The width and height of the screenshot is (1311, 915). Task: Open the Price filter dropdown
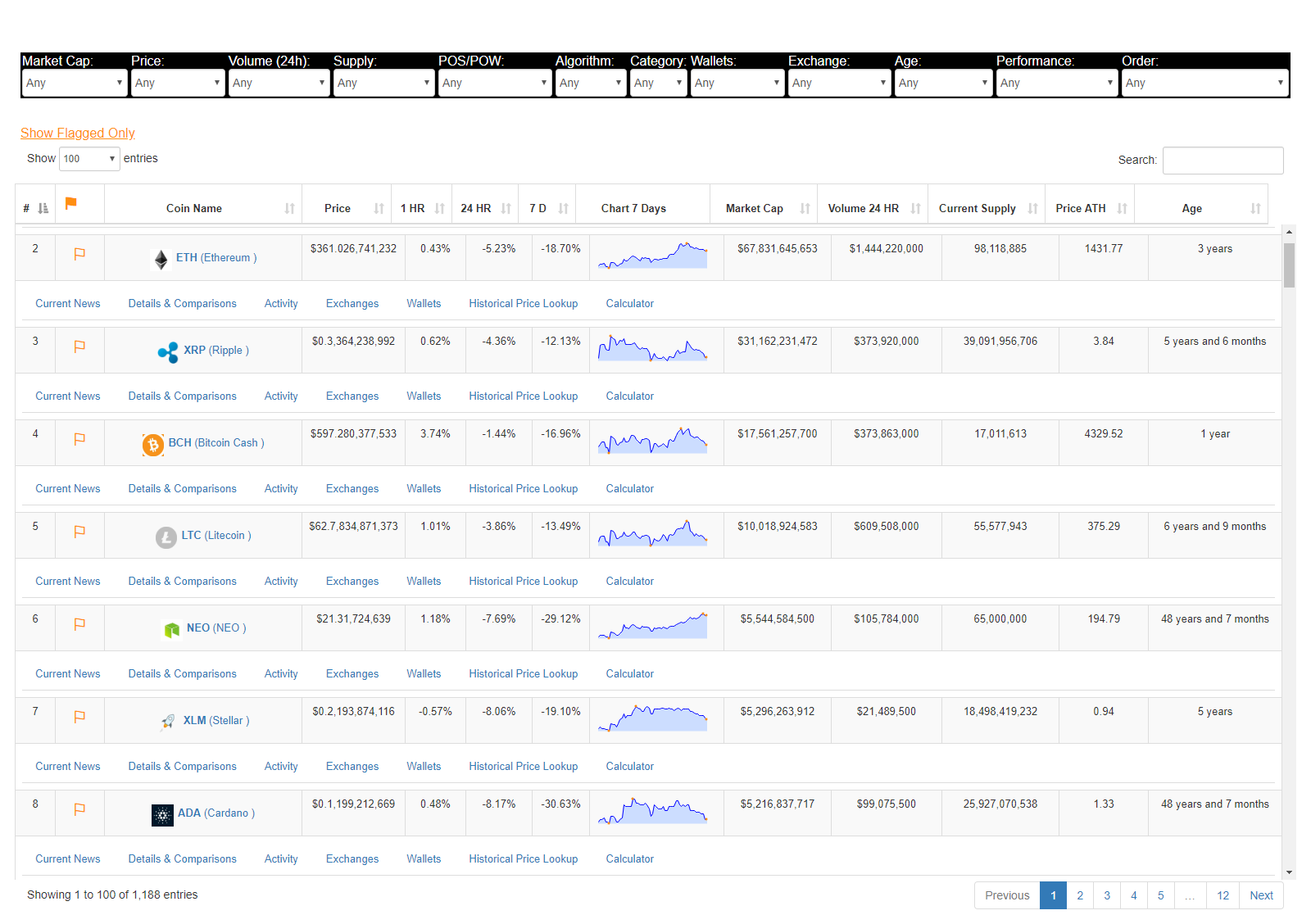178,83
